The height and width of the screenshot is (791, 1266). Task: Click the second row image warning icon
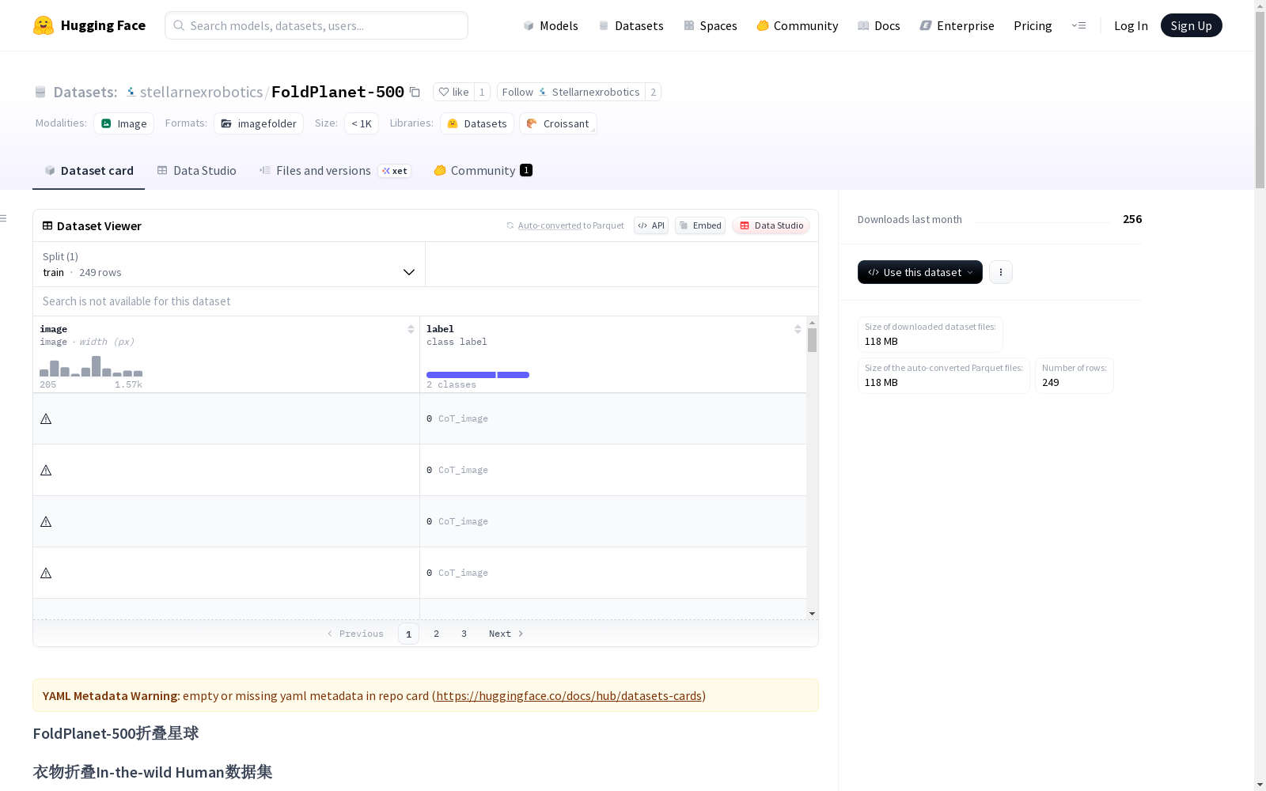click(46, 470)
